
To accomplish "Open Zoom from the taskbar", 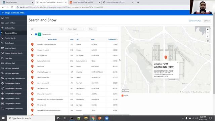I will (x=107, y=118).
